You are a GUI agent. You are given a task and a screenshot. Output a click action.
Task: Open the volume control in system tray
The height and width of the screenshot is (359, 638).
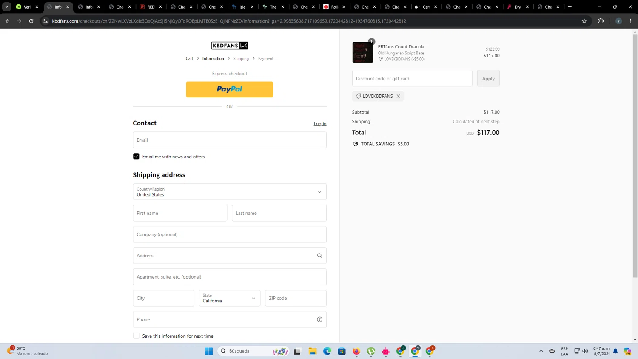click(x=585, y=351)
